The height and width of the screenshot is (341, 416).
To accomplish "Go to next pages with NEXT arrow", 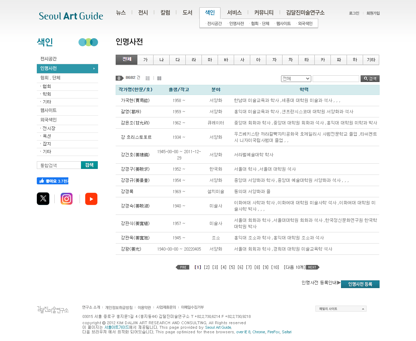I will coord(312,267).
